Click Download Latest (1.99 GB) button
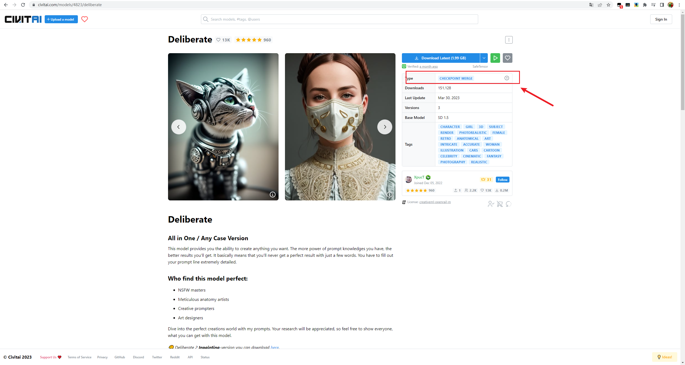685x365 pixels. pyautogui.click(x=441, y=58)
